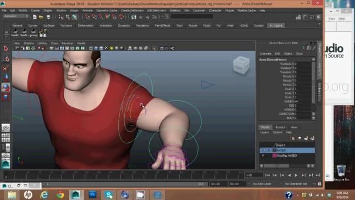The width and height of the screenshot is (355, 200).
Task: Launch Google Chrome from taskbar
Action: pyautogui.click(x=60, y=195)
